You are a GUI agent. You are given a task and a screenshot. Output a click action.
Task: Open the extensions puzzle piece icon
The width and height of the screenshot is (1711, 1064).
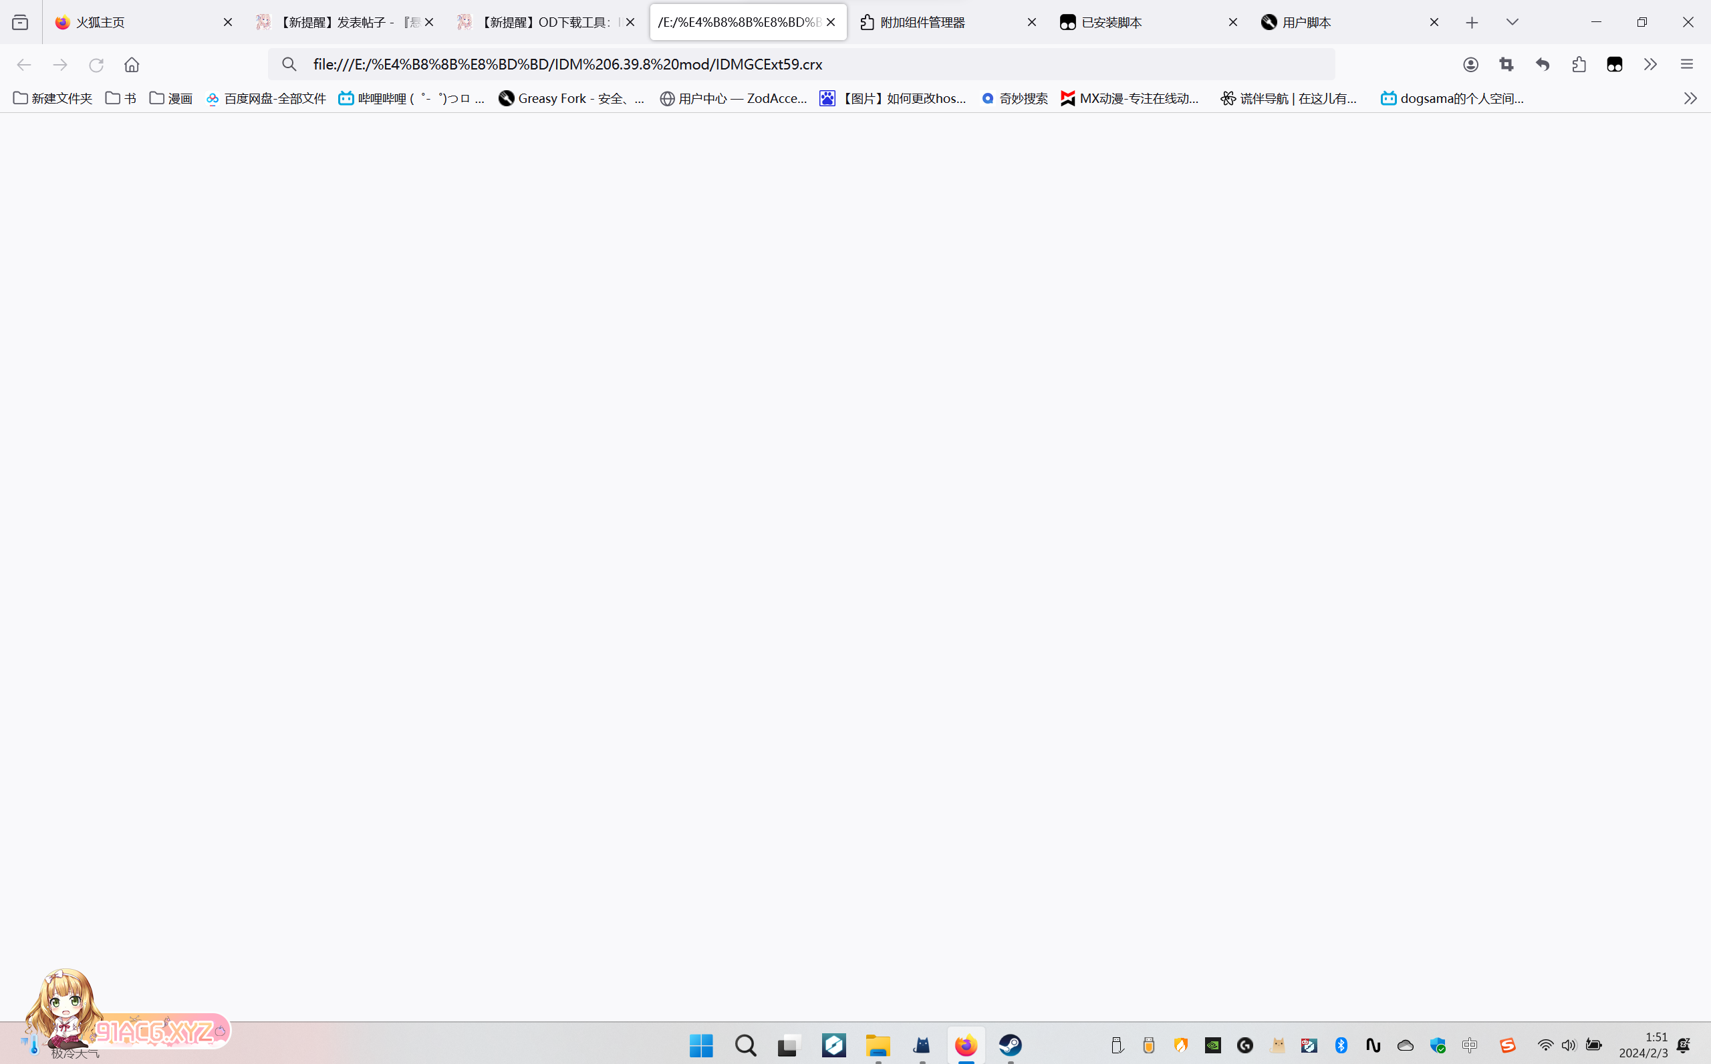coord(1579,65)
